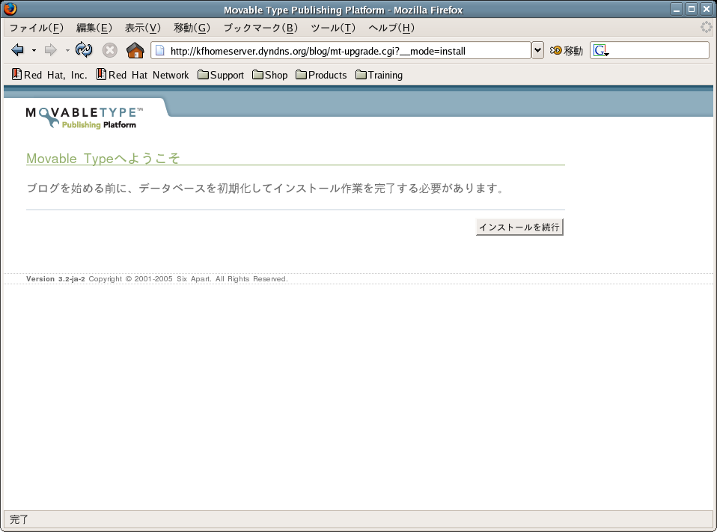This screenshot has width=717, height=532.
Task: Open the 移動(G) menu
Action: point(192,28)
